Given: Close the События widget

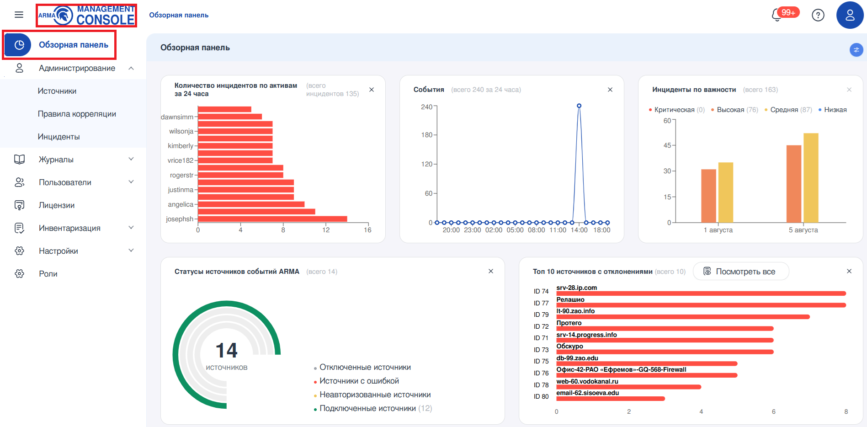Looking at the screenshot, I should [x=610, y=90].
